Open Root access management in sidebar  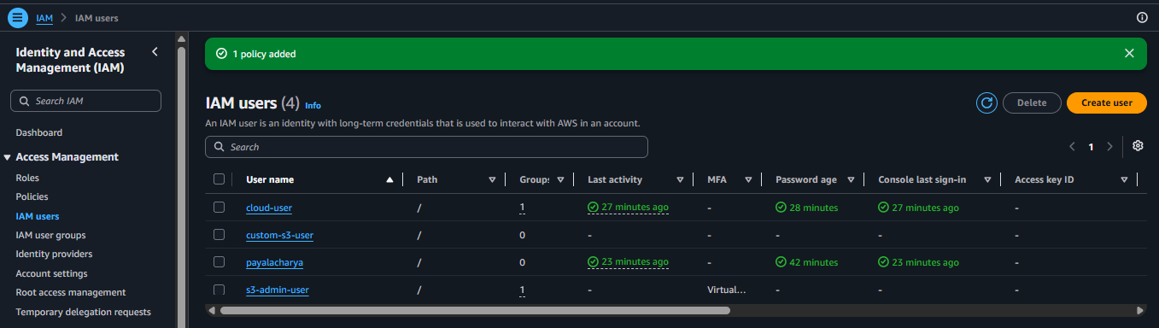pos(70,292)
